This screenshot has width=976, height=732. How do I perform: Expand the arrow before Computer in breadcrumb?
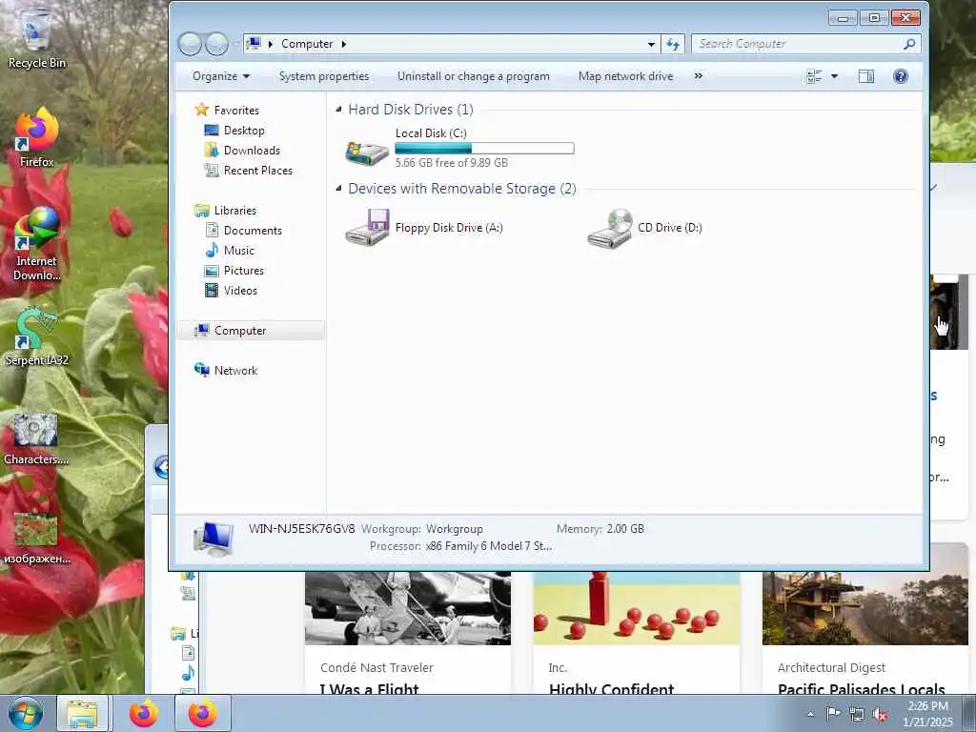point(270,44)
